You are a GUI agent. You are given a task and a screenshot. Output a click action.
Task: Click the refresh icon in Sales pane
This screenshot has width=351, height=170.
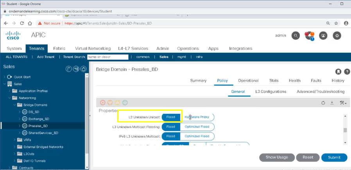84,69
